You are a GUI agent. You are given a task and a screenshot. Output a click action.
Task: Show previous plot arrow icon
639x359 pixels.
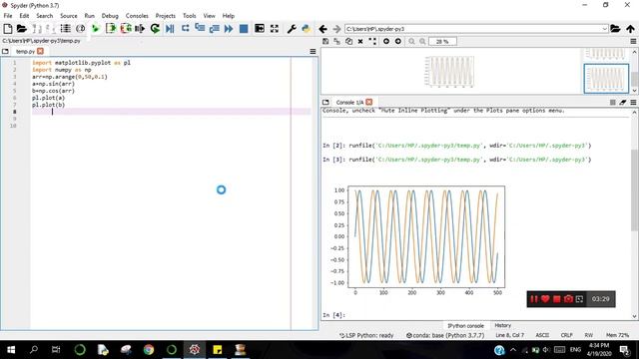pos(386,41)
